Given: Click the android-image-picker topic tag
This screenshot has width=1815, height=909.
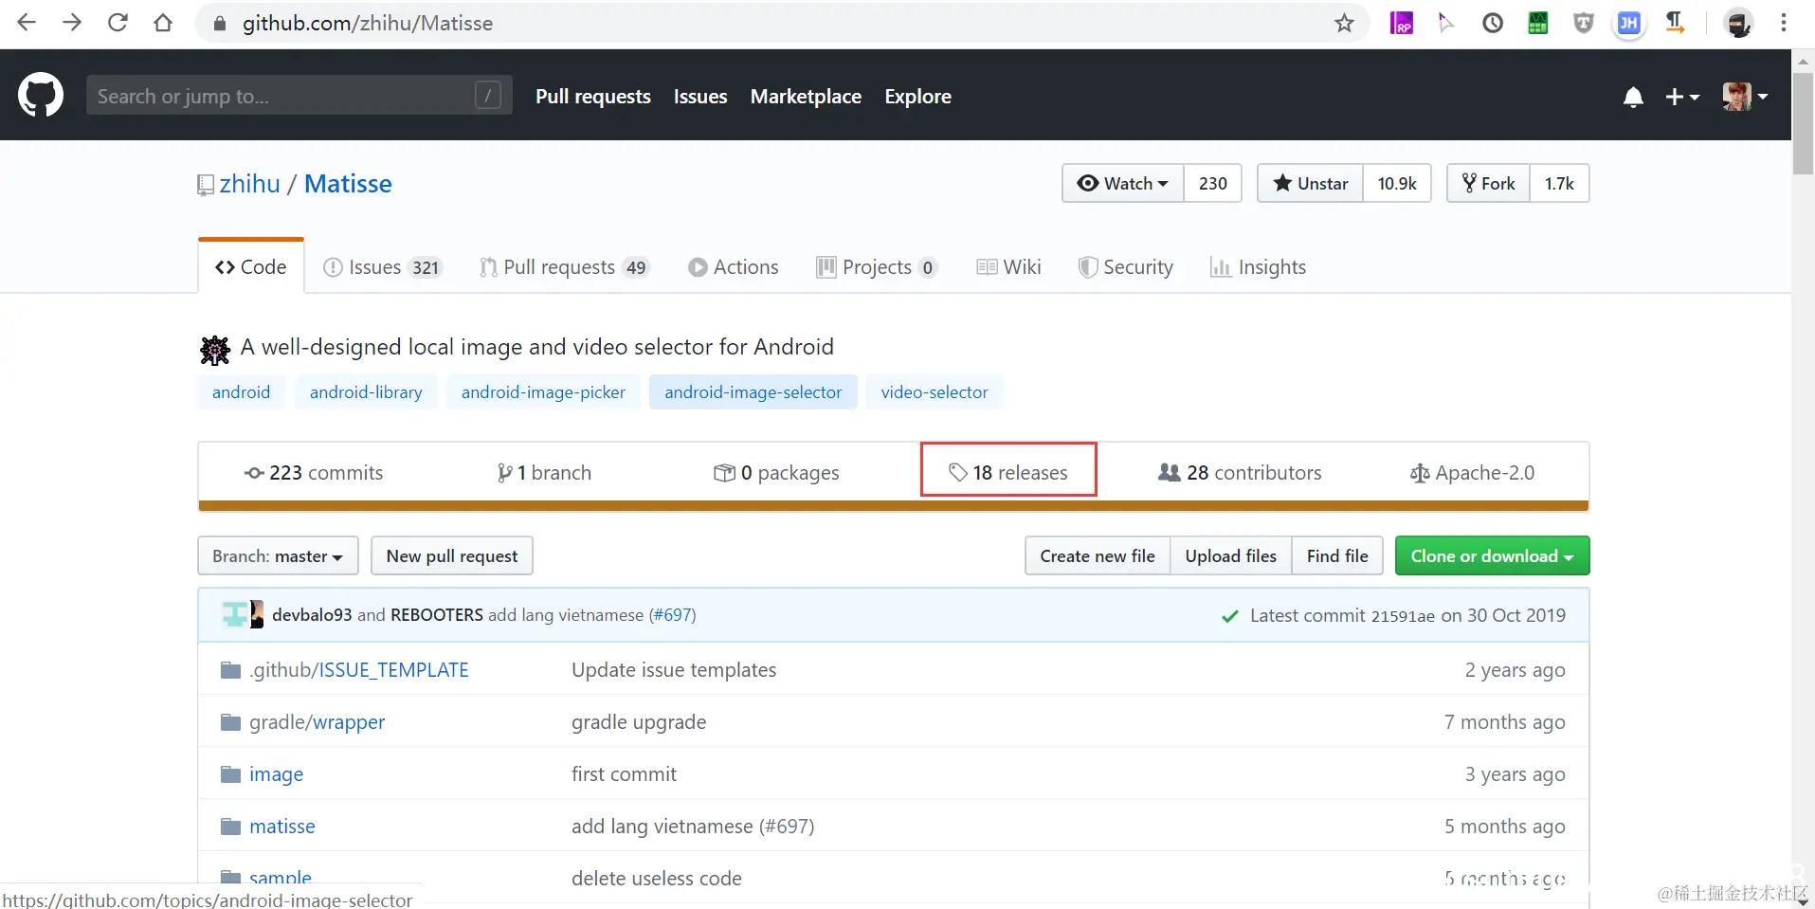Looking at the screenshot, I should coord(543,392).
